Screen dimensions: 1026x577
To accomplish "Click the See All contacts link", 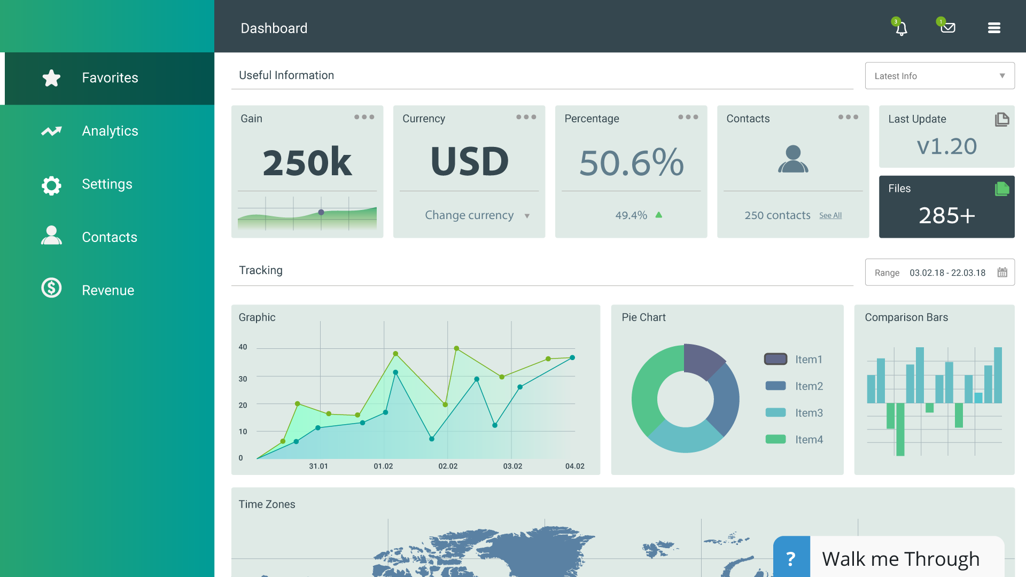I will point(830,216).
